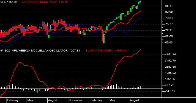Click the second February label on the time axis
Image resolution: width=196 pixels, height=103 pixels.
click(x=96, y=100)
